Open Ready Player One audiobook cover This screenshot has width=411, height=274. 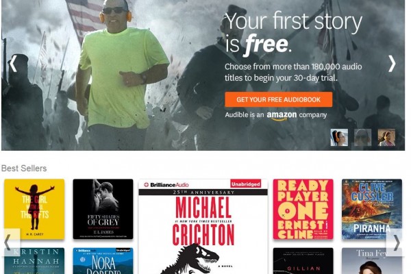tap(303, 209)
